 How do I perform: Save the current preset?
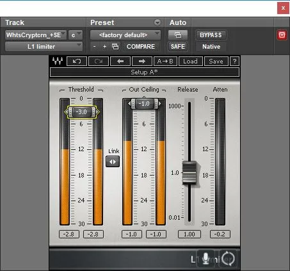click(x=216, y=62)
